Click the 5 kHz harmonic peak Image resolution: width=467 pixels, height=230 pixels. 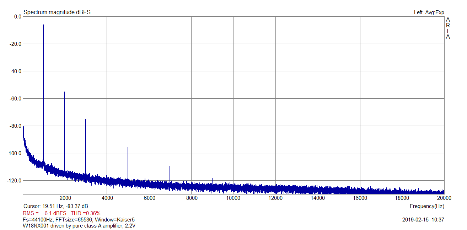click(x=128, y=163)
